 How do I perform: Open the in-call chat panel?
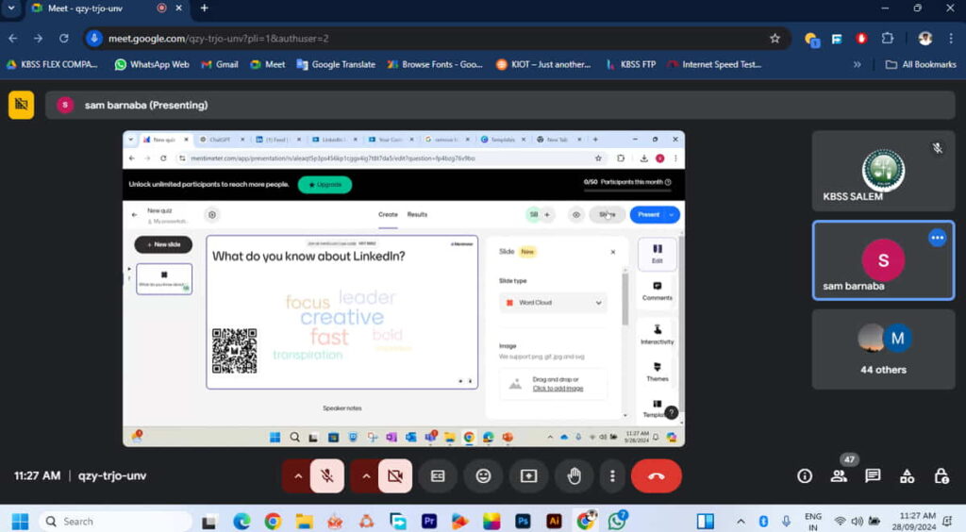point(873,476)
